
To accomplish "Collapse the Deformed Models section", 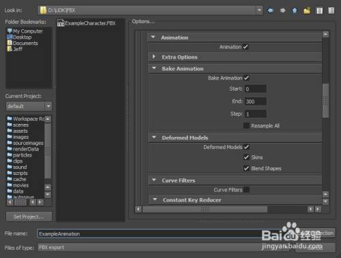I will tap(154, 138).
